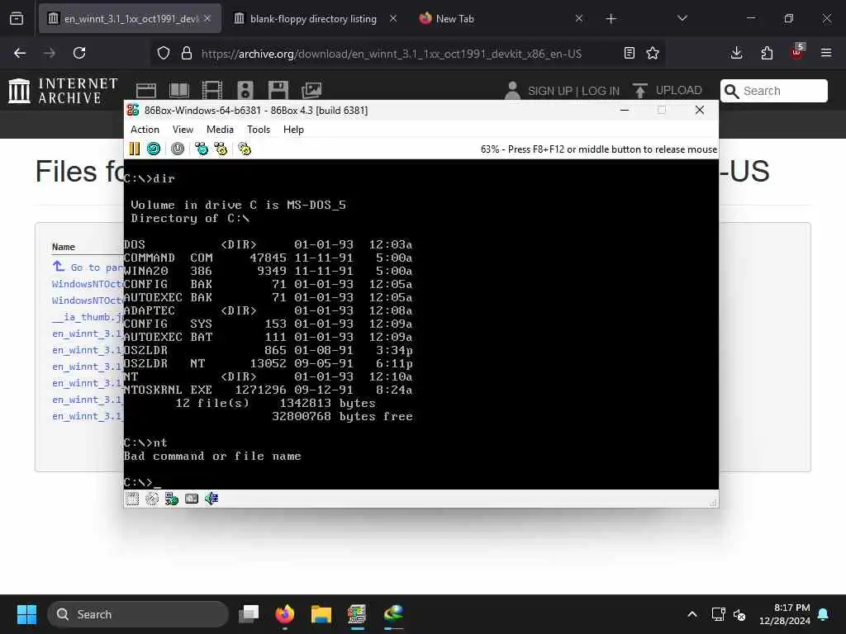
Task: Click the tracking protection shield icon
Action: coord(164,53)
